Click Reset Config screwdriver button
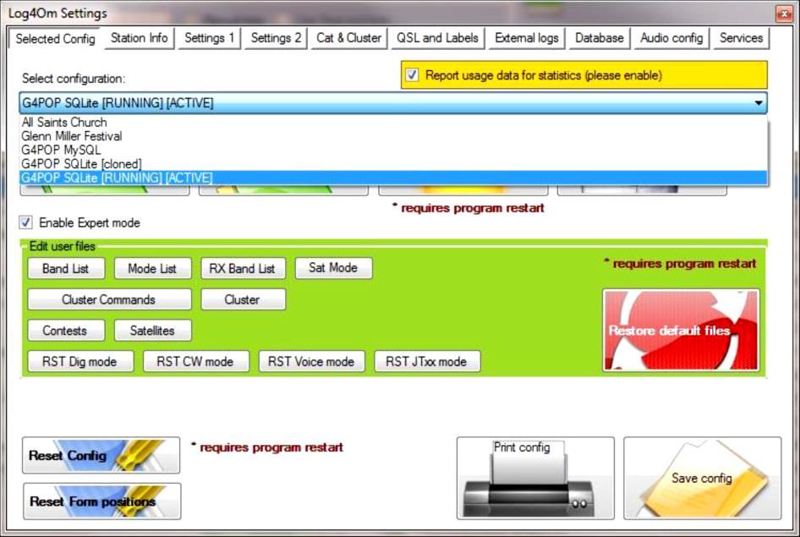 point(101,456)
